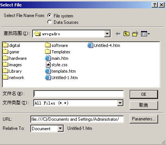Click into the URL text field

click(77, 119)
